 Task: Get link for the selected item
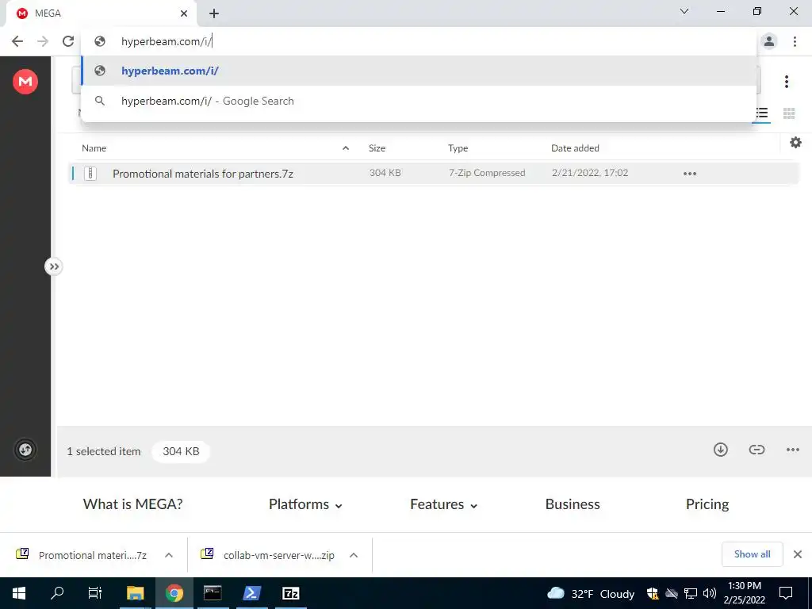pyautogui.click(x=756, y=450)
